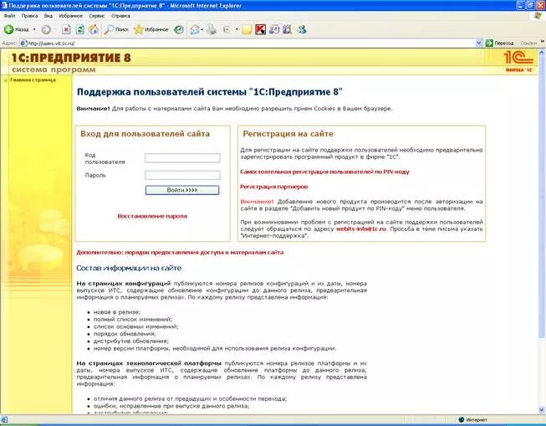Stop page loading with the red X icon

coord(66,29)
